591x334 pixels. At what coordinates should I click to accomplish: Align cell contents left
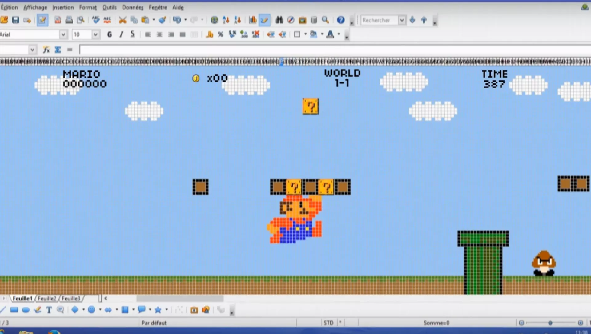click(x=148, y=34)
